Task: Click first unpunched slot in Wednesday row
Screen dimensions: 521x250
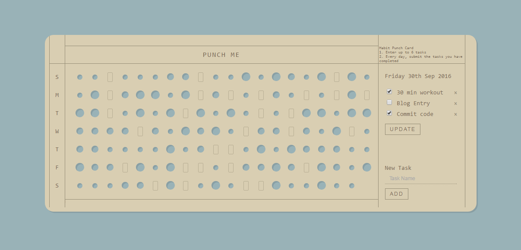Action: coord(140,131)
